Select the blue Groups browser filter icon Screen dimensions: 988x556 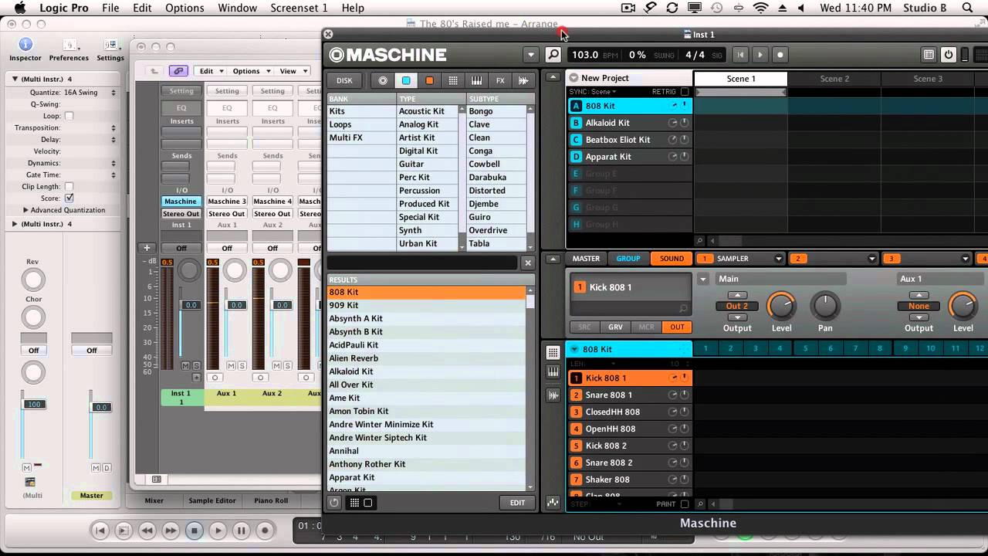pos(406,80)
